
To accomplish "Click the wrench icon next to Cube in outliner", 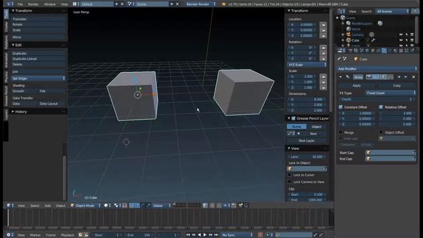I will tap(373, 40).
